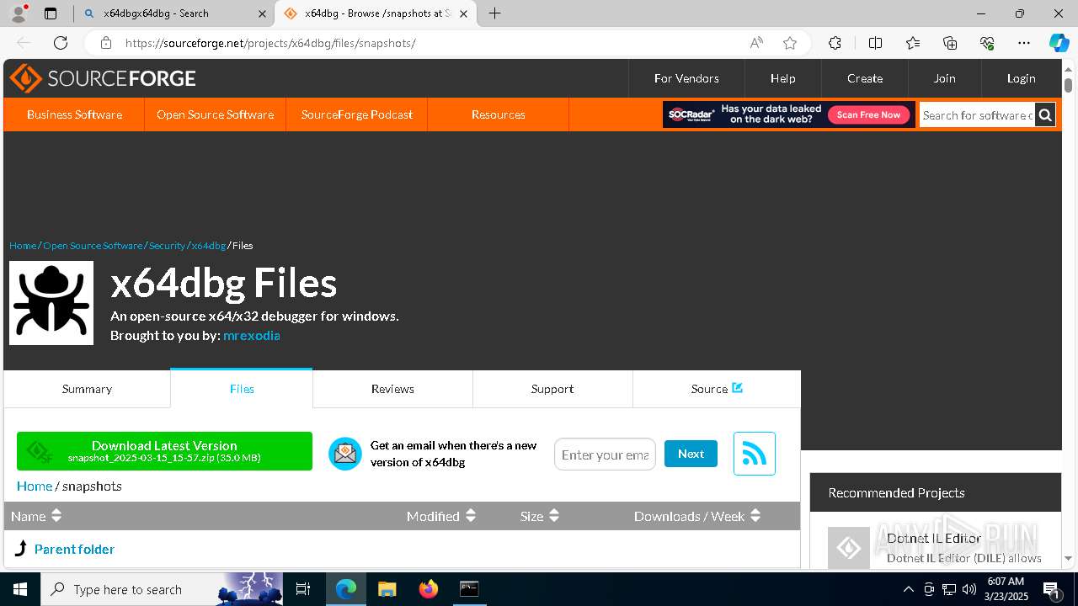The height and width of the screenshot is (606, 1078).
Task: Open the Help menu
Action: point(782,78)
